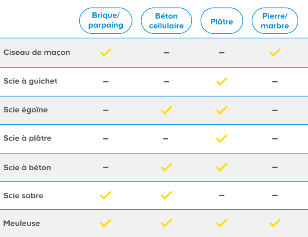Select the Pierre/marbre header pill
The image size is (308, 237).
click(x=275, y=21)
